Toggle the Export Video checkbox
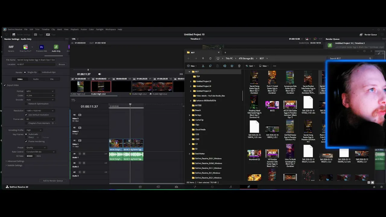The height and width of the screenshot is (217, 386). pyautogui.click(x=5, y=85)
